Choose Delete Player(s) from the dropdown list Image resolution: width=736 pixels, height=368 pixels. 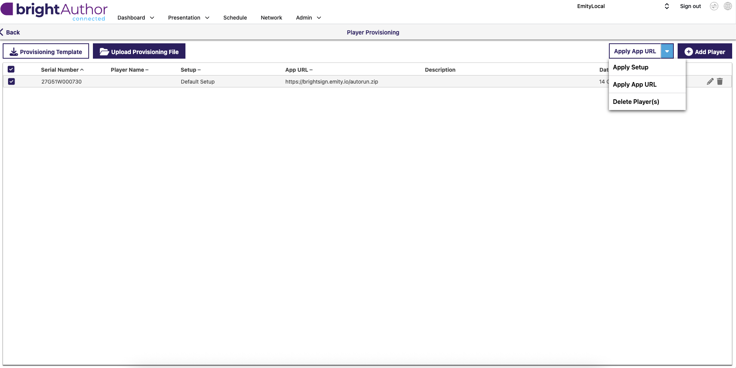(636, 102)
